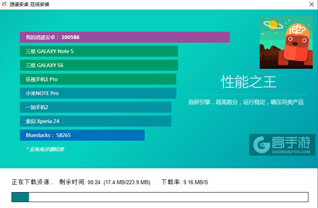
Task: Select the 一加手机2 bar
Action: pyautogui.click(x=95, y=107)
